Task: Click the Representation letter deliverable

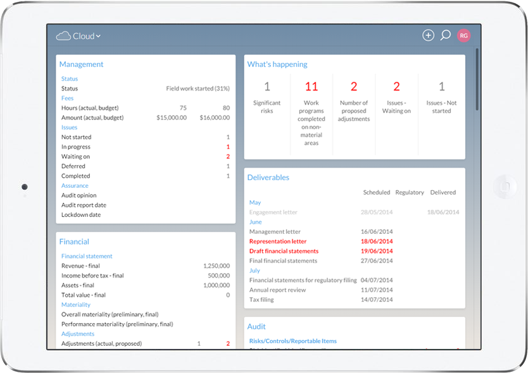Action: click(278, 242)
